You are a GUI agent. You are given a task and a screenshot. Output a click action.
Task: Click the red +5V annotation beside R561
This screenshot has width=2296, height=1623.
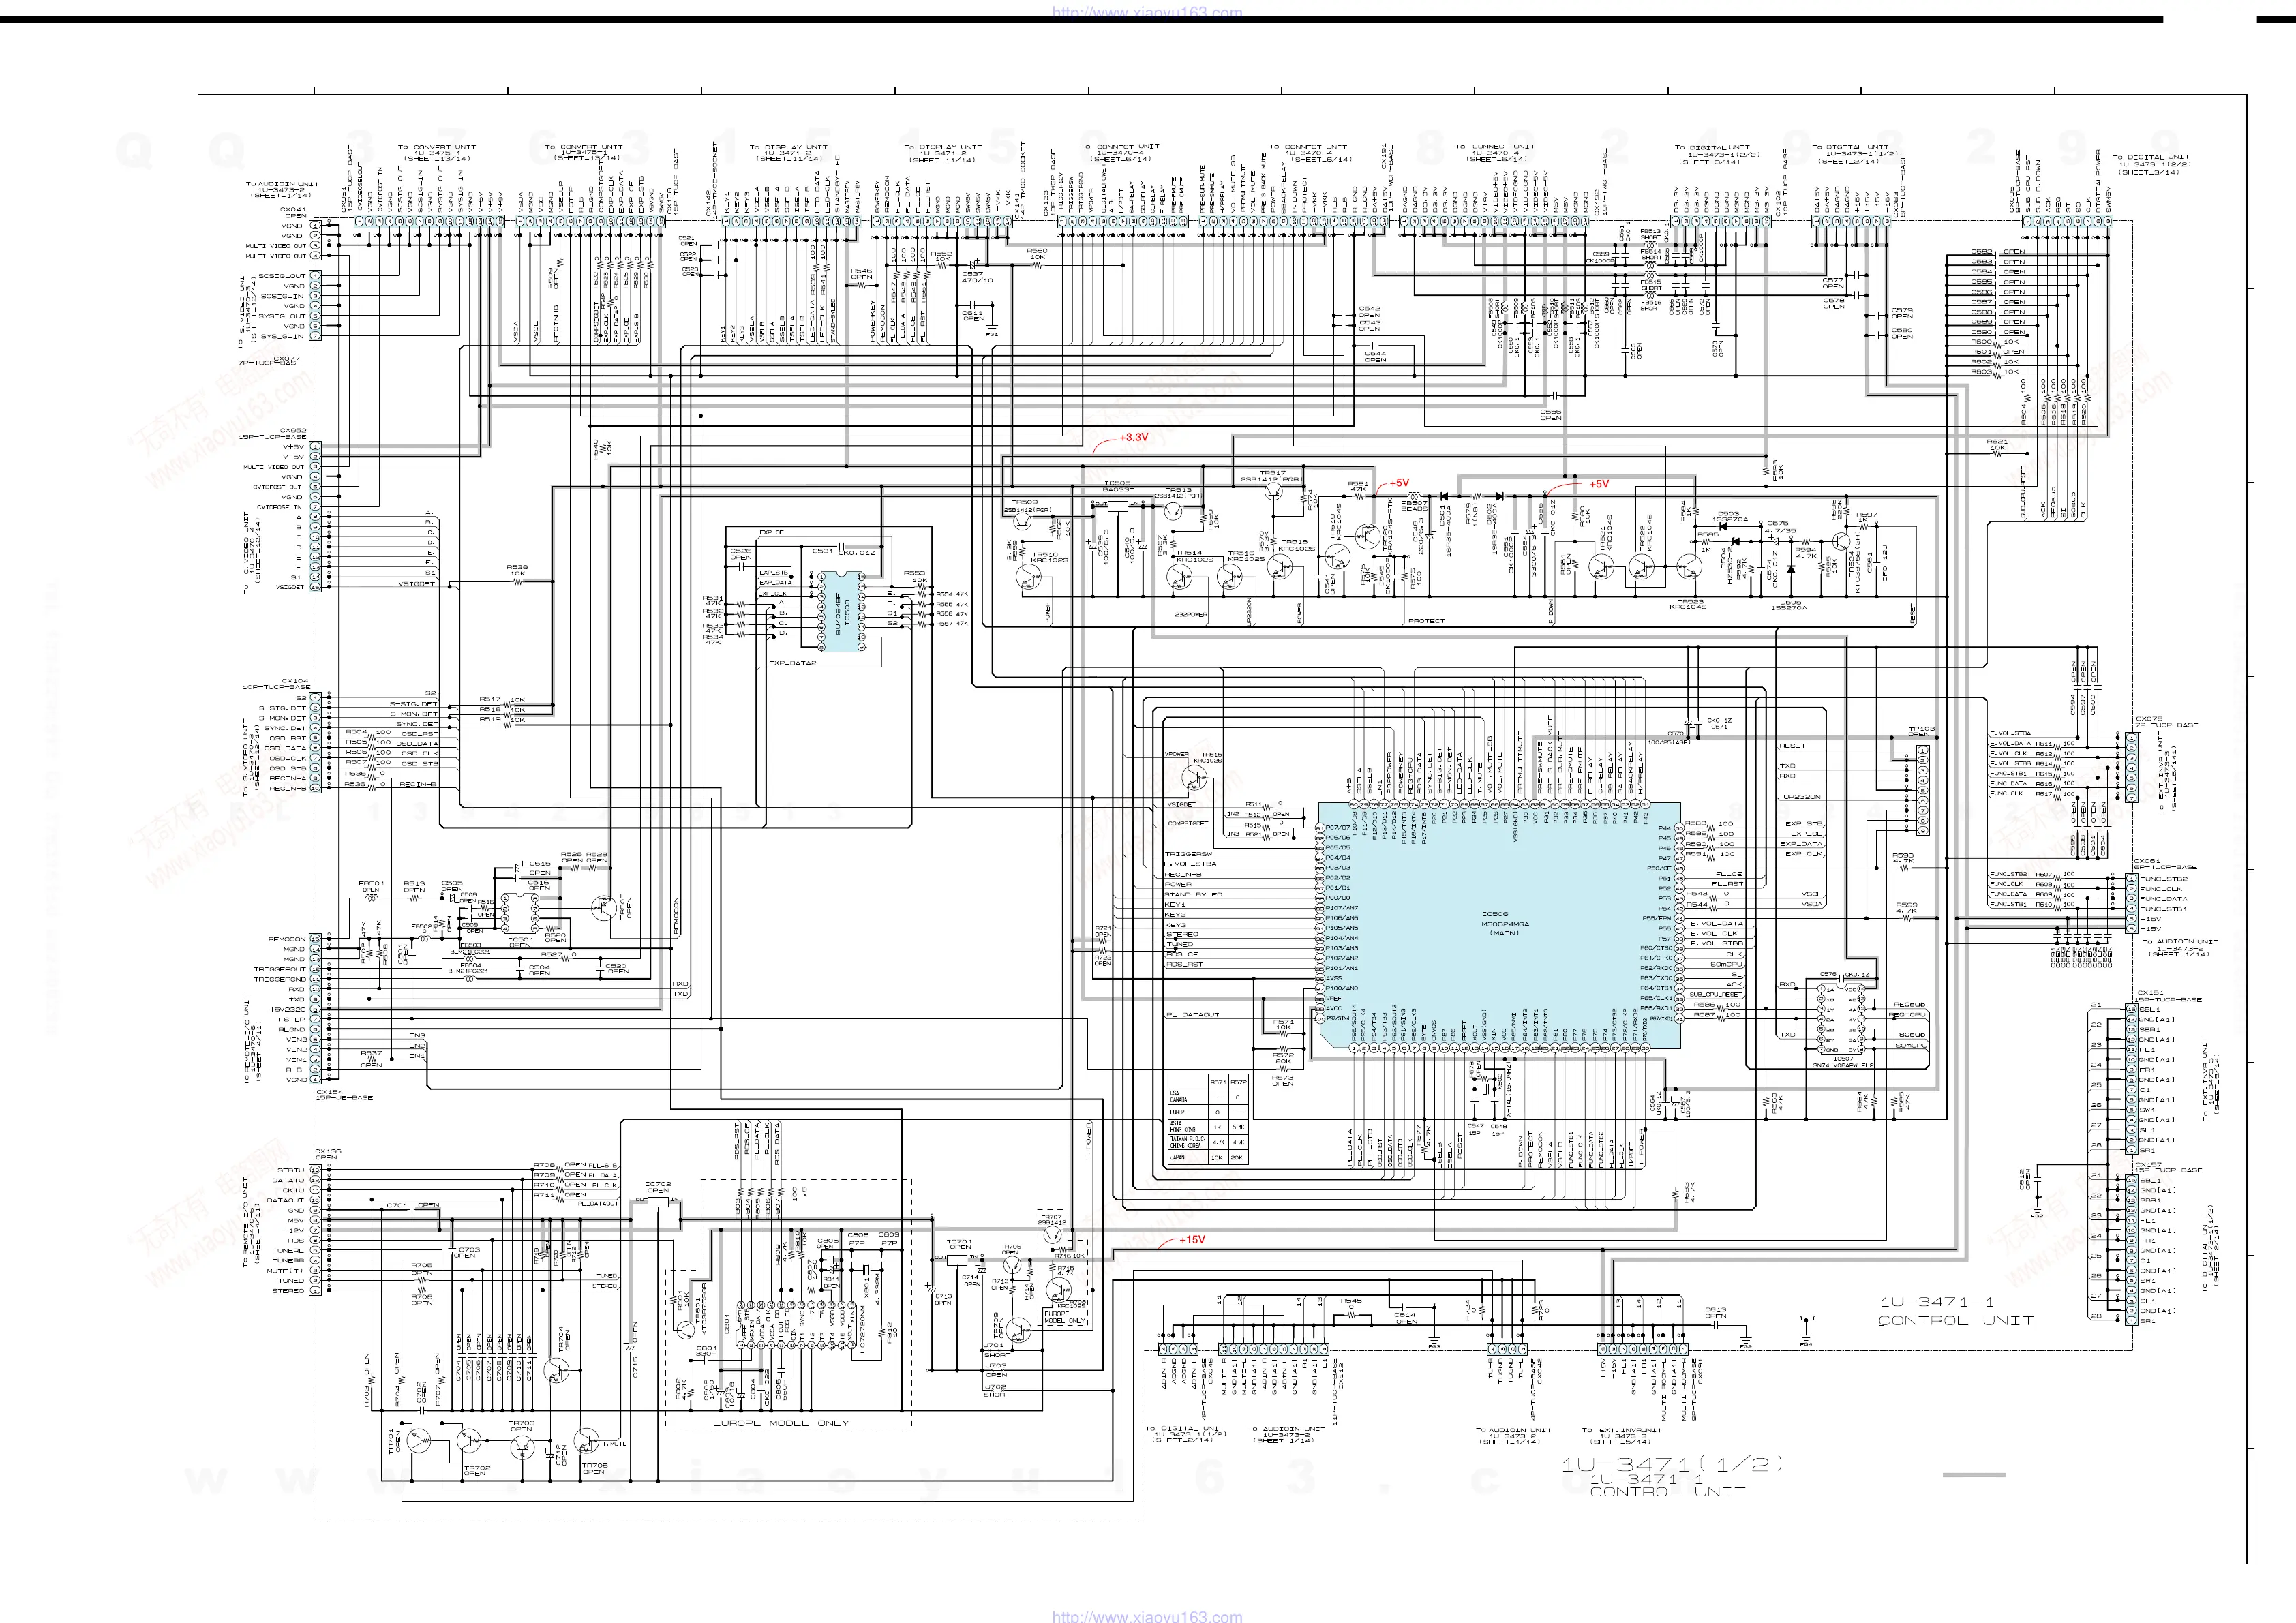point(1399,483)
